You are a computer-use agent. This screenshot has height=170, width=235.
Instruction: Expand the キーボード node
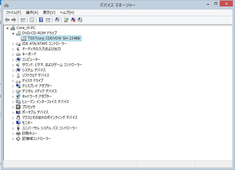pyautogui.click(x=13, y=55)
